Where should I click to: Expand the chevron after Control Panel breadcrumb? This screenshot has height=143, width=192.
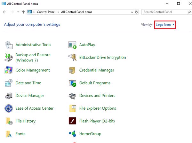[x=58, y=12]
